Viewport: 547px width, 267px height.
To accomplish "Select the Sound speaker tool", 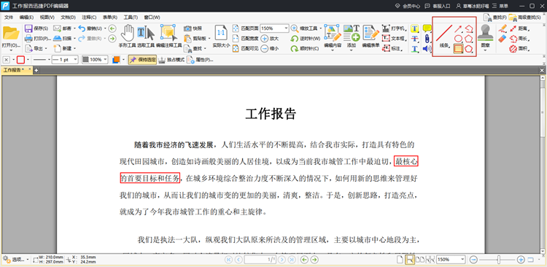I will [x=427, y=49].
